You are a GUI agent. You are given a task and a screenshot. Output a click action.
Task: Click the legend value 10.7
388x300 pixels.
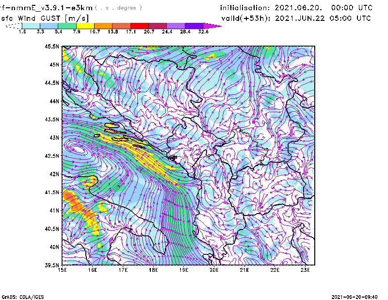tap(95, 32)
